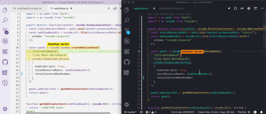Click the cloud sync icon in status bar
This screenshot has height=114, width=266.
pos(141,112)
